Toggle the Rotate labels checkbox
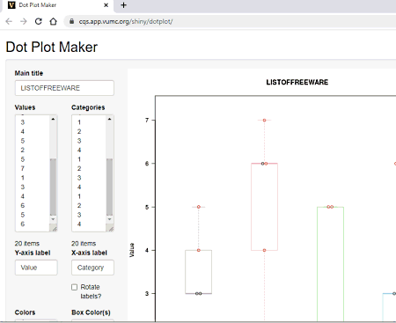 click(75, 287)
